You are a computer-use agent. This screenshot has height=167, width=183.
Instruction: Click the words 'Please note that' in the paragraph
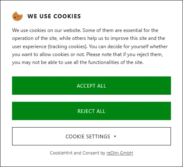point(104,54)
